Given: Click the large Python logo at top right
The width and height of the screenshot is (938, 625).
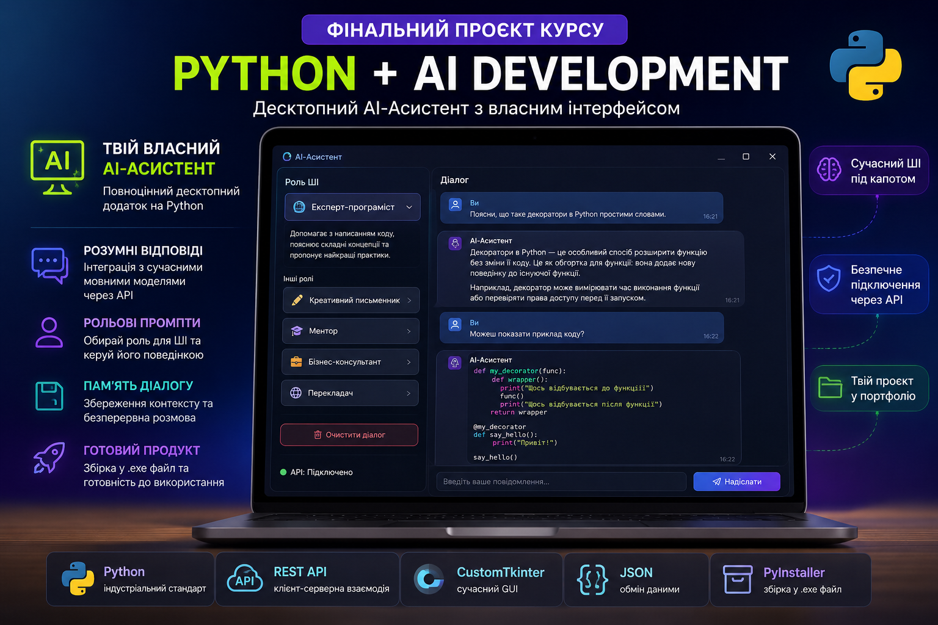Looking at the screenshot, I should point(865,65).
